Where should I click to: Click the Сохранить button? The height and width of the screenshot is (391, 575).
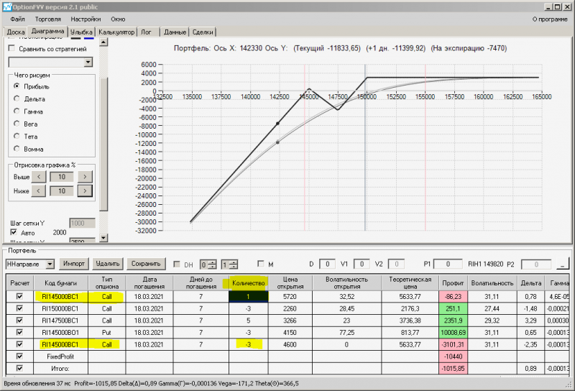click(146, 264)
